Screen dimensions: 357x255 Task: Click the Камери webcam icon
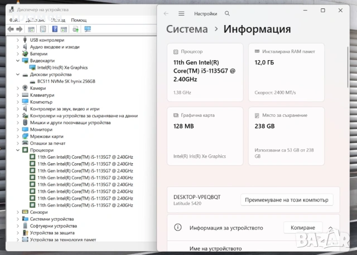[25, 88]
